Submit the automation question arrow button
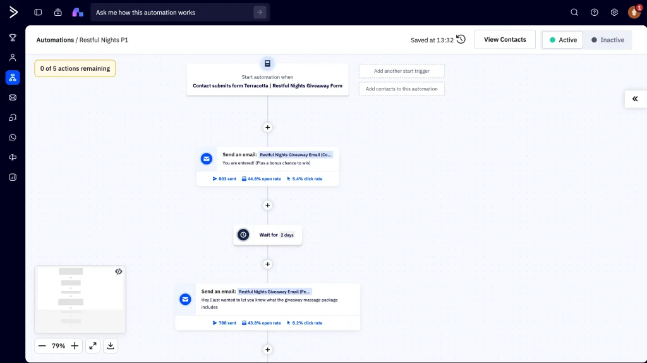This screenshot has height=363, width=647. tap(260, 13)
